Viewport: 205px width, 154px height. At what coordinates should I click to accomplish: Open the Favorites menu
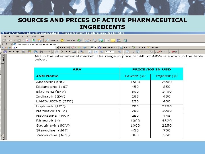[31, 36]
